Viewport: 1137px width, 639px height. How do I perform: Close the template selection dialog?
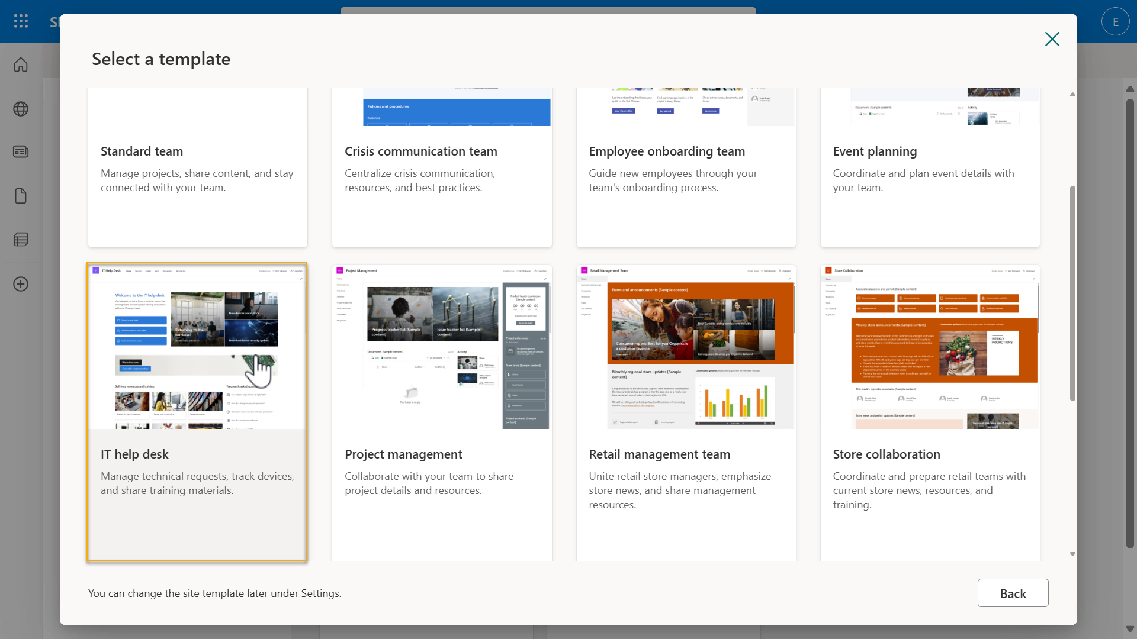click(x=1052, y=39)
